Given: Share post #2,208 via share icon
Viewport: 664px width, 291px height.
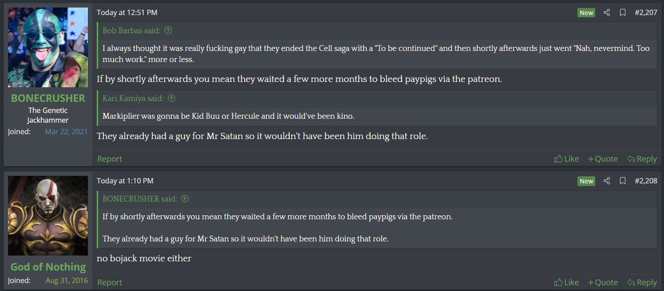Looking at the screenshot, I should [607, 181].
